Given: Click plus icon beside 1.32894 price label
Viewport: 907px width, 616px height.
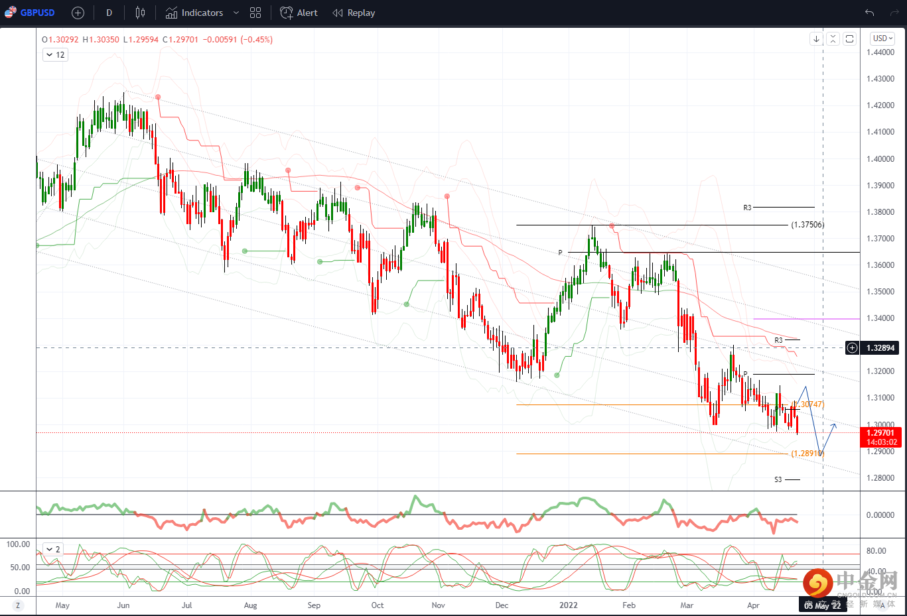Looking at the screenshot, I should click(x=852, y=347).
